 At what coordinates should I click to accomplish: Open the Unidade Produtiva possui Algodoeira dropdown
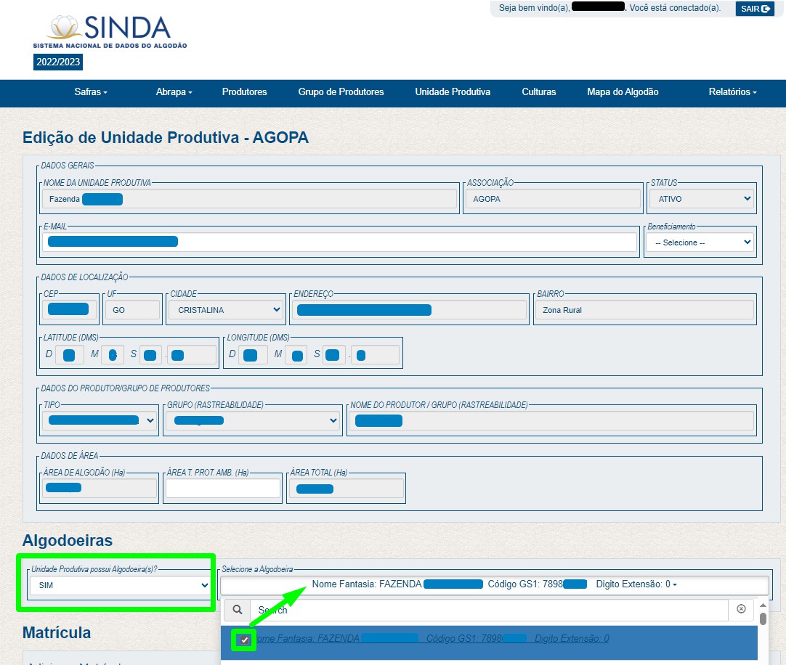(120, 585)
